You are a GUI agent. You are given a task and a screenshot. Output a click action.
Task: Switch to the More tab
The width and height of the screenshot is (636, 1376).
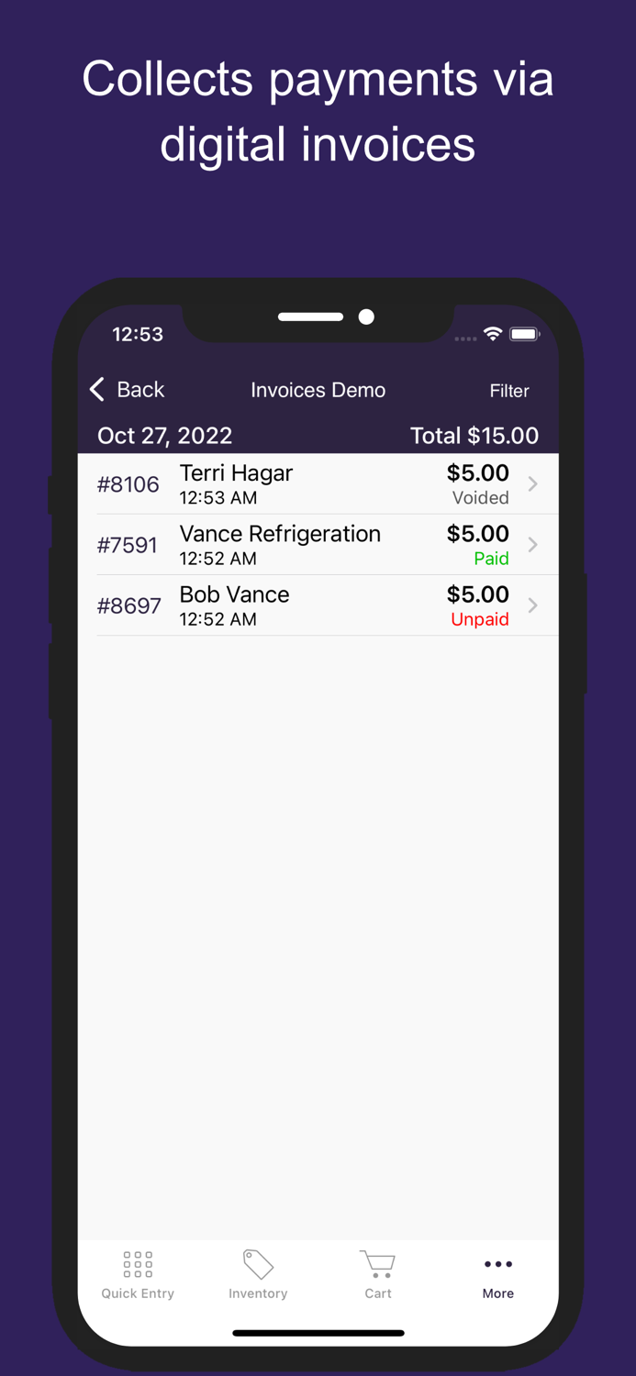coord(497,1275)
